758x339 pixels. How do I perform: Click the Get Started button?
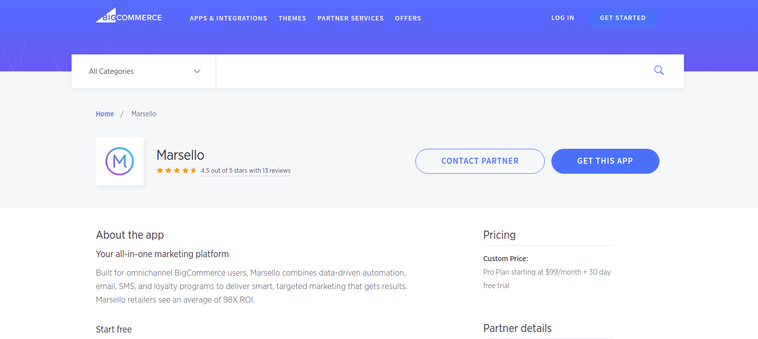pos(623,17)
